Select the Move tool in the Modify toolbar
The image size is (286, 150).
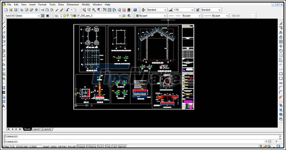(x=281, y=46)
